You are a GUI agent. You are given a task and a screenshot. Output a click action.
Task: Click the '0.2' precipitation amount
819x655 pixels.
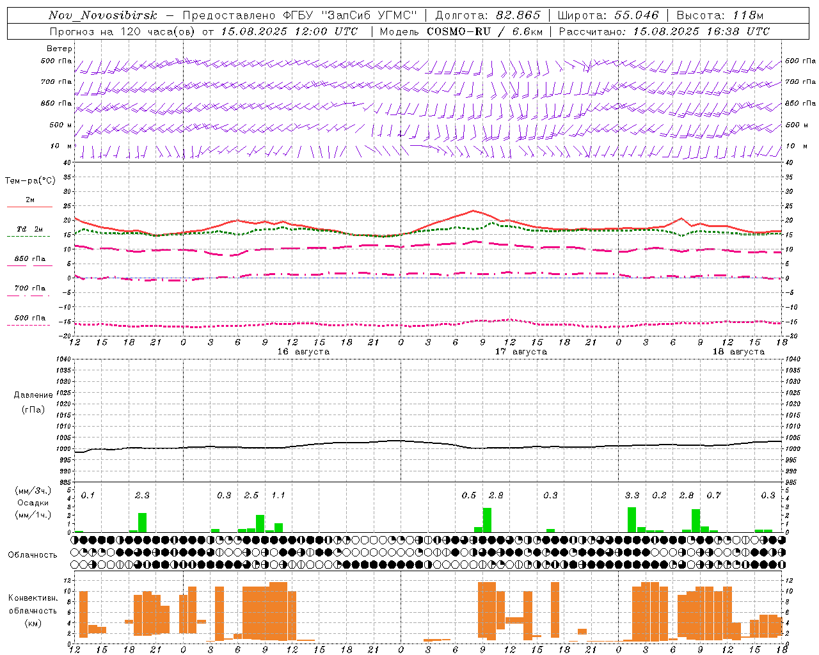[659, 496]
